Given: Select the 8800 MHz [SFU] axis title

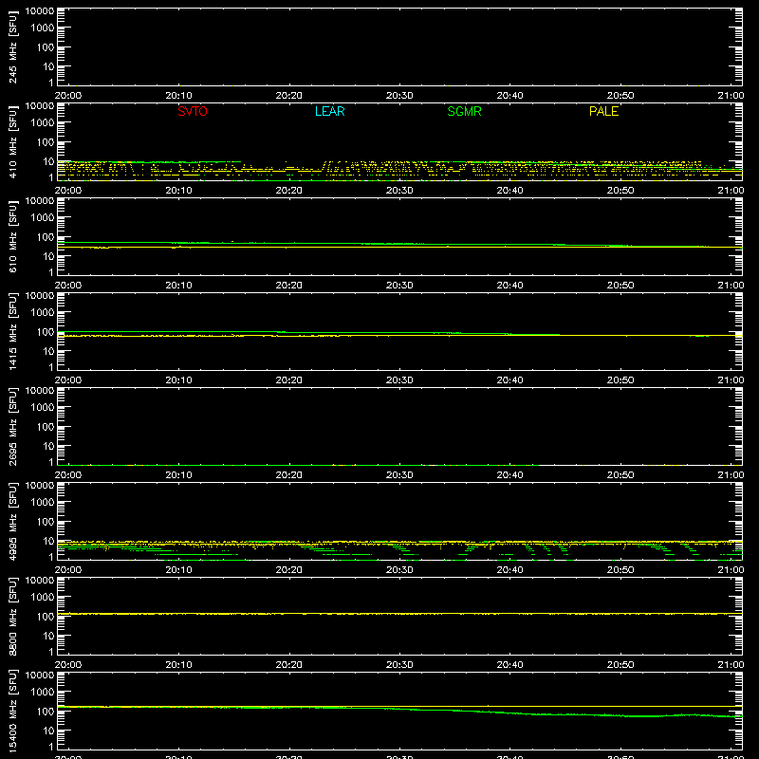Looking at the screenshot, I should coord(12,617).
